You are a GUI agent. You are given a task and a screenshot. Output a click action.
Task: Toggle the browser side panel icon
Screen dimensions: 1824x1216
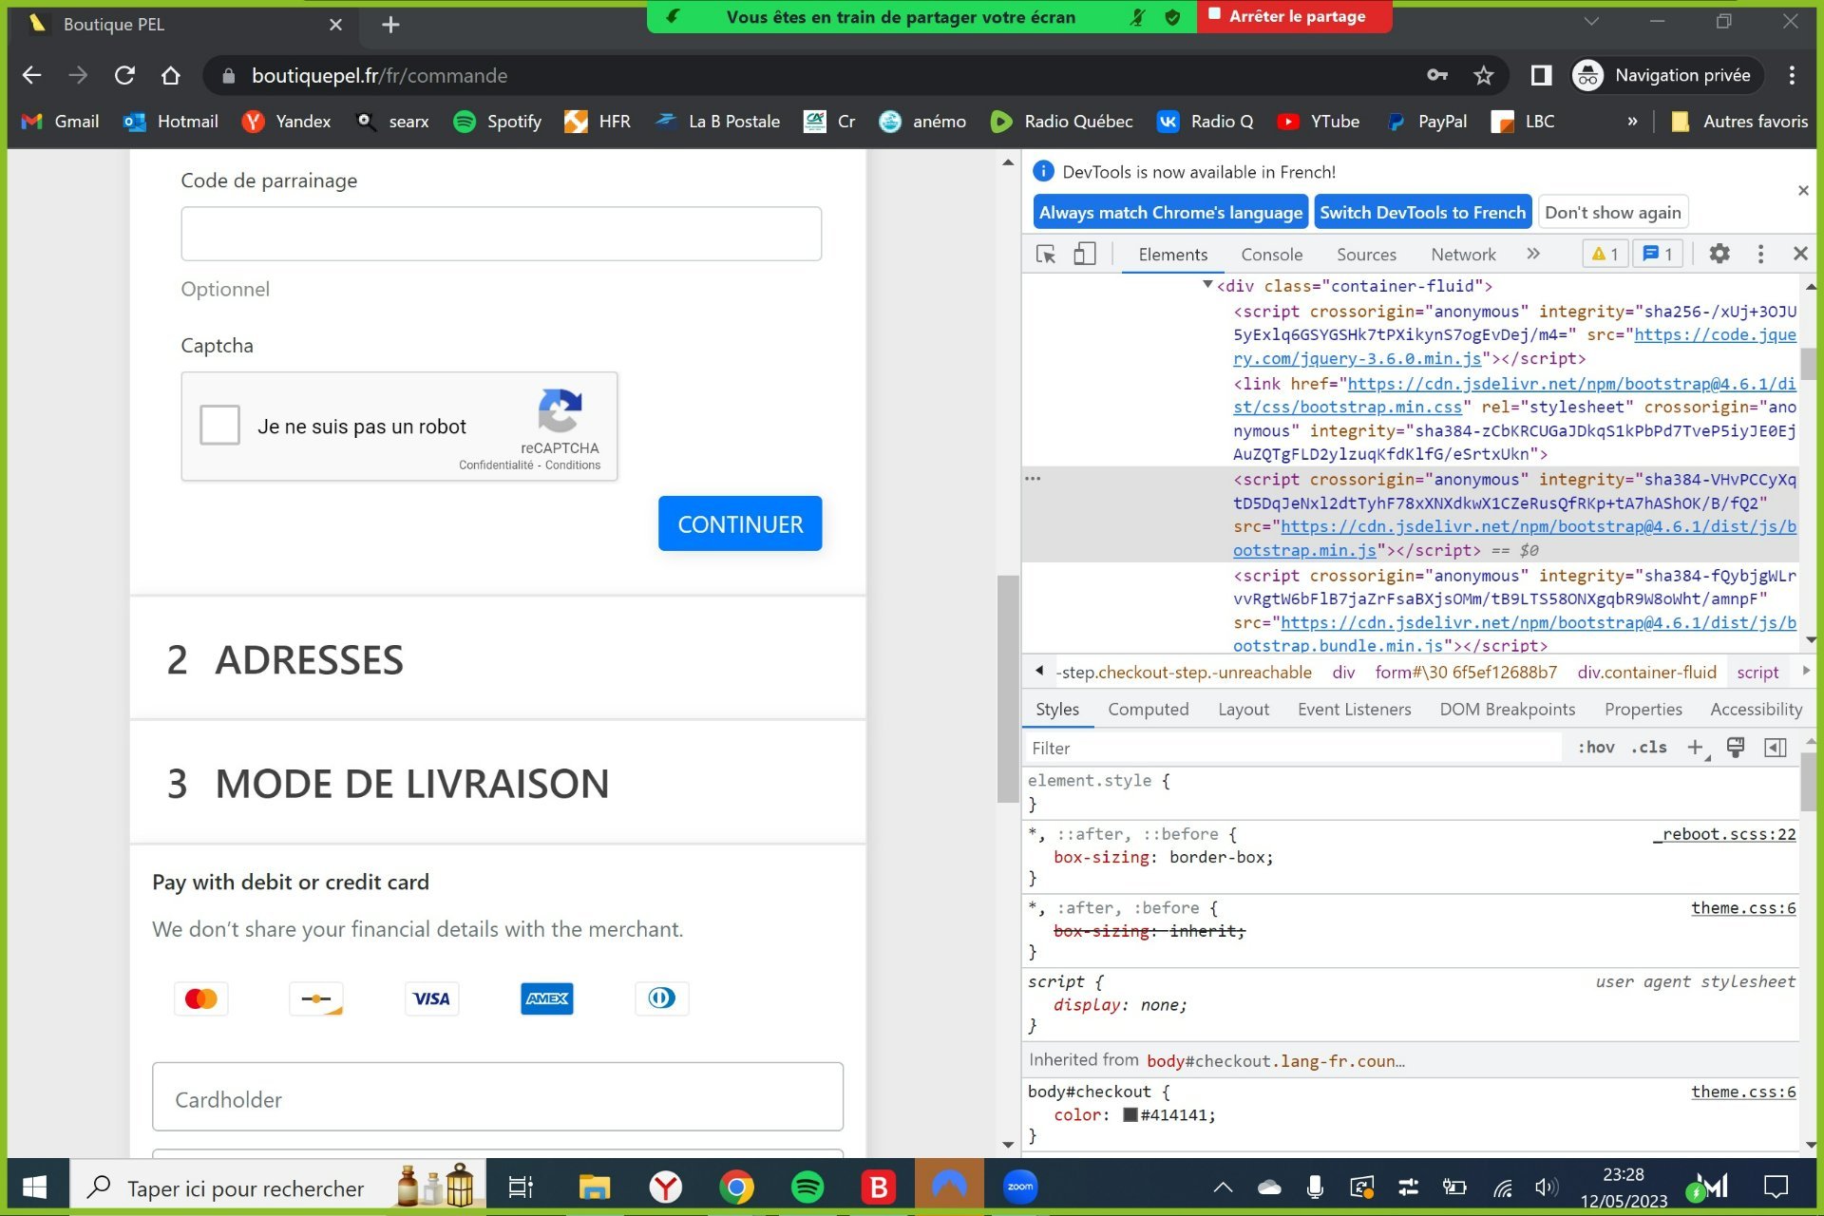pos(1541,76)
